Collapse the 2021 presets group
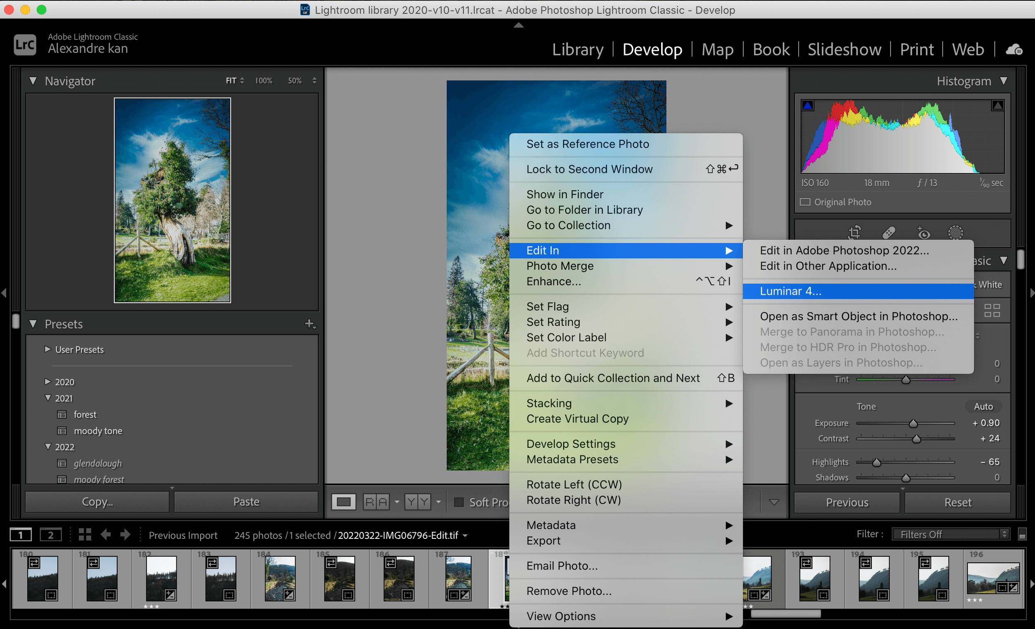The width and height of the screenshot is (1035, 629). (x=48, y=398)
